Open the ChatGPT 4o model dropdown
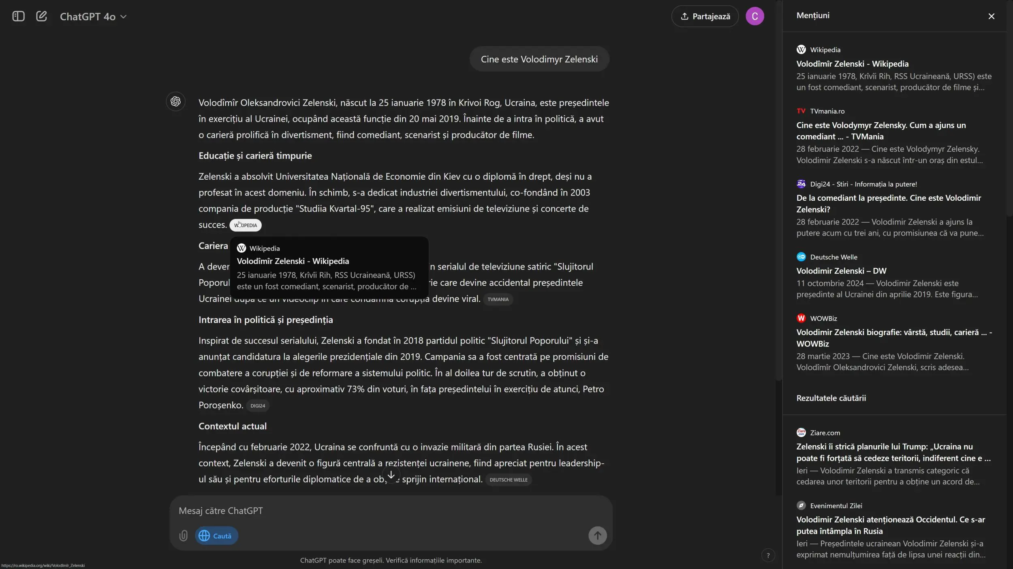1013x569 pixels. point(93,17)
